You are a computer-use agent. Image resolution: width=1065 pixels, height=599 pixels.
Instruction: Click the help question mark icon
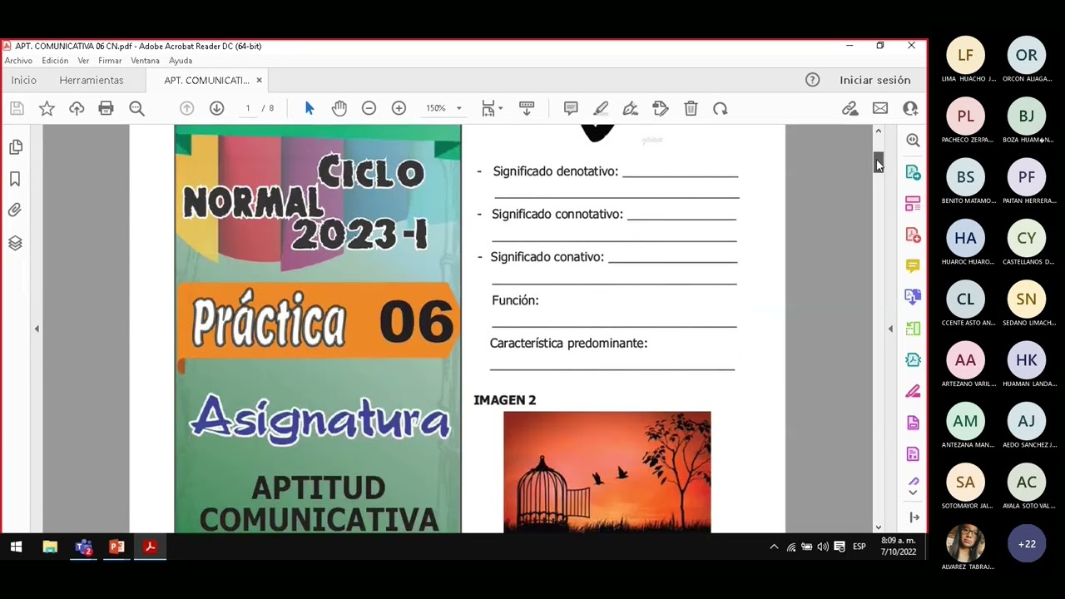[812, 80]
